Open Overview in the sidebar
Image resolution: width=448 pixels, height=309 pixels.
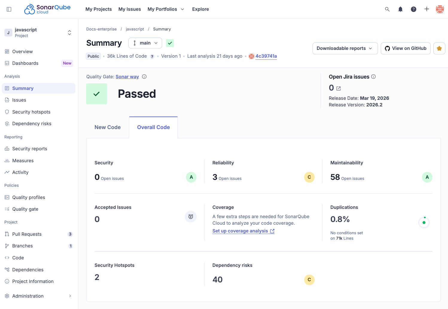click(39, 51)
